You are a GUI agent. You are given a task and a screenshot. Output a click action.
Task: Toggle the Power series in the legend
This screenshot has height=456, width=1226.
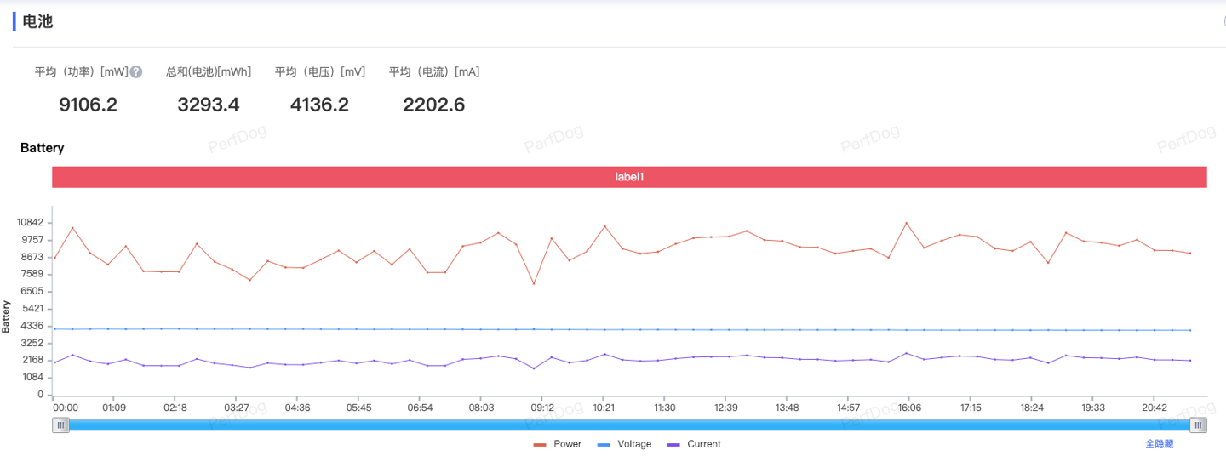coord(567,444)
